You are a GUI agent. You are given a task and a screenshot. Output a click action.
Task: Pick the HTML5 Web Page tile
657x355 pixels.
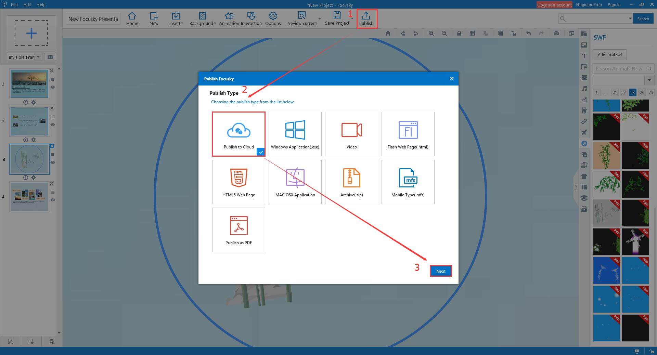click(x=239, y=182)
